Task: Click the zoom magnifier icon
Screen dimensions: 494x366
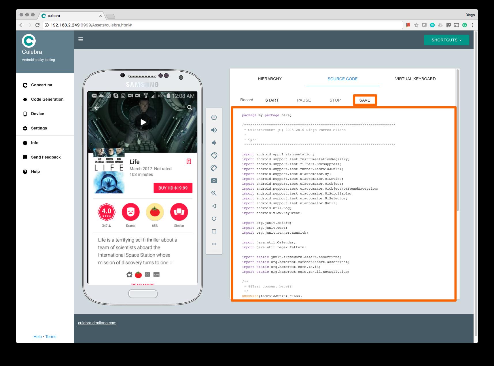Action: click(214, 193)
